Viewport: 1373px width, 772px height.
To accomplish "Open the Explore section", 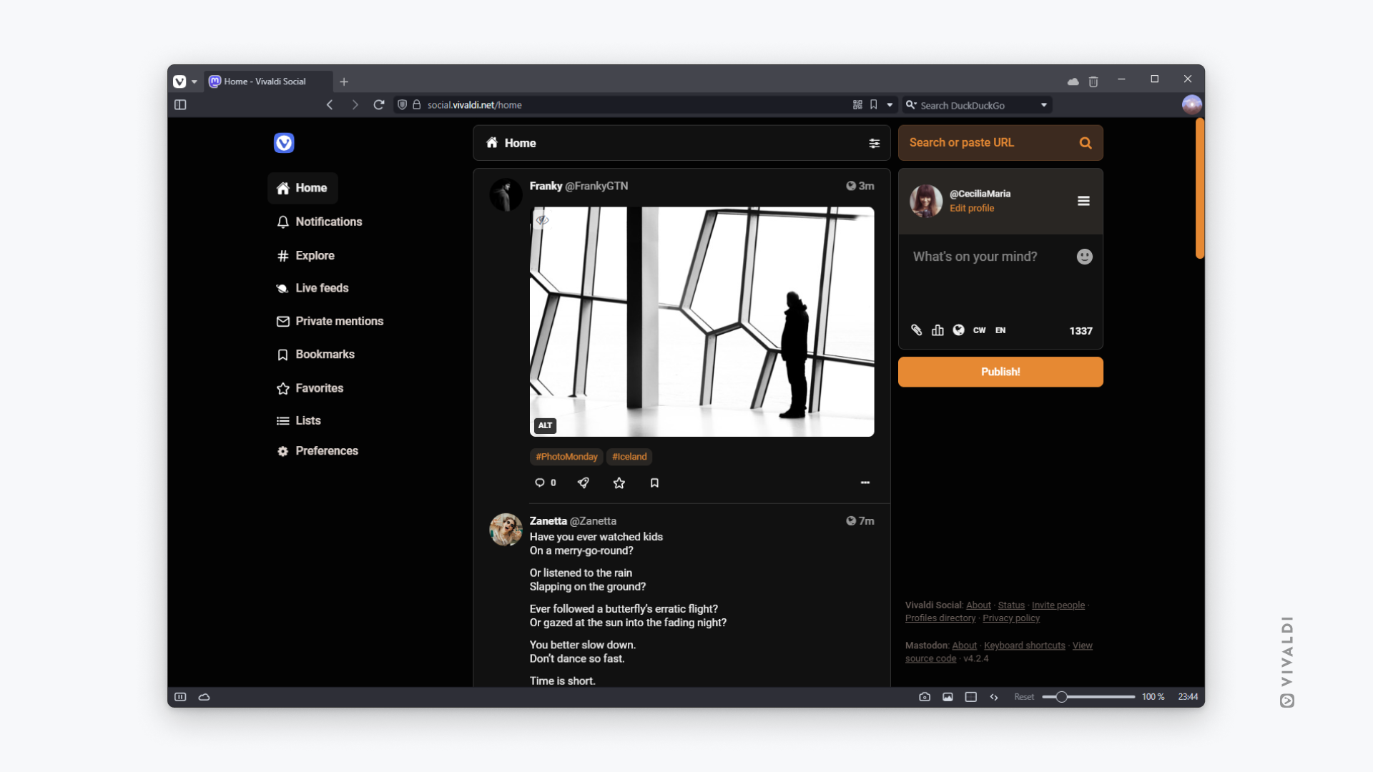I will point(313,254).
